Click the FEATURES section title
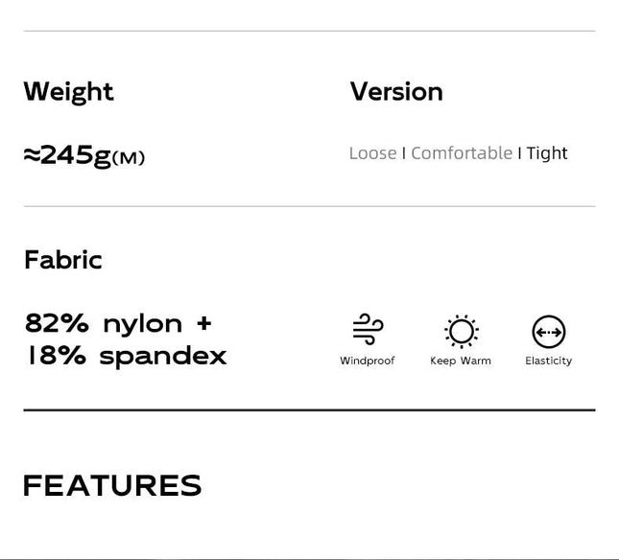Screen dimensions: 619x560 pyautogui.click(x=112, y=485)
